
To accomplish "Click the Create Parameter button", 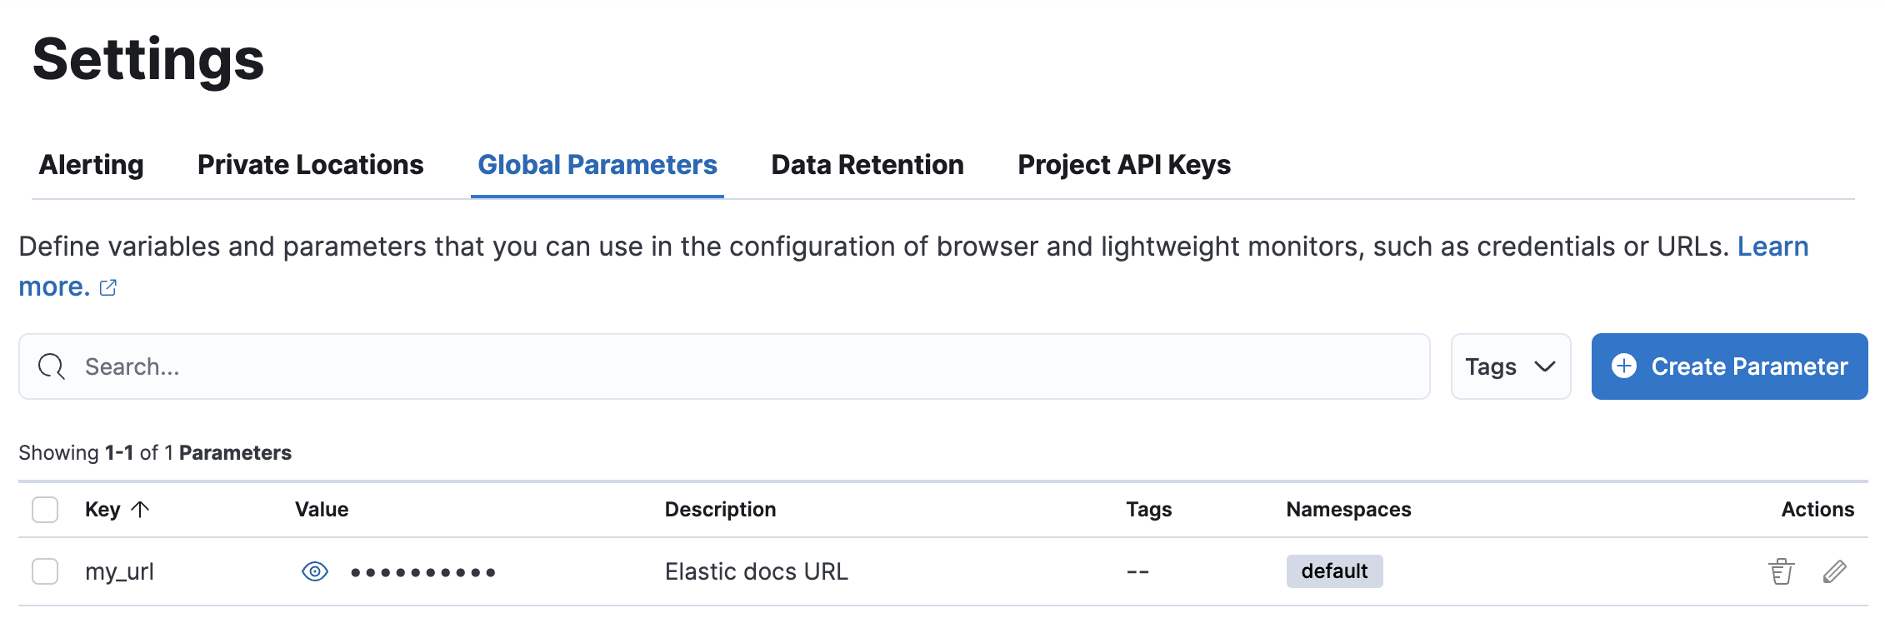I will pos(1728,366).
